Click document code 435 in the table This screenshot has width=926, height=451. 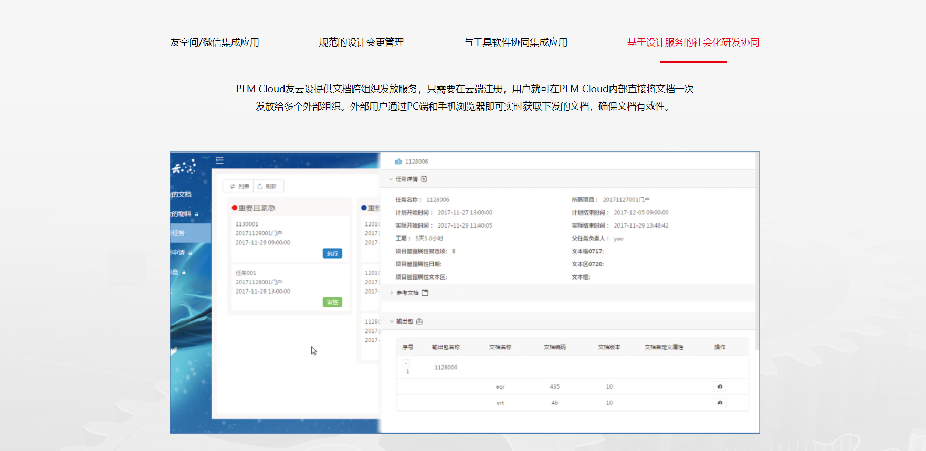pos(555,387)
